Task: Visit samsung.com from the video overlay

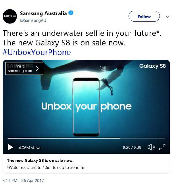Action: tap(24, 69)
